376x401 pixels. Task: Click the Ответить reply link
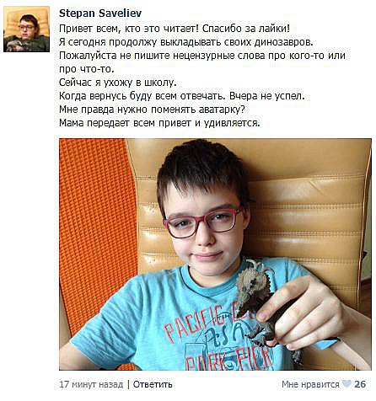[x=153, y=384]
